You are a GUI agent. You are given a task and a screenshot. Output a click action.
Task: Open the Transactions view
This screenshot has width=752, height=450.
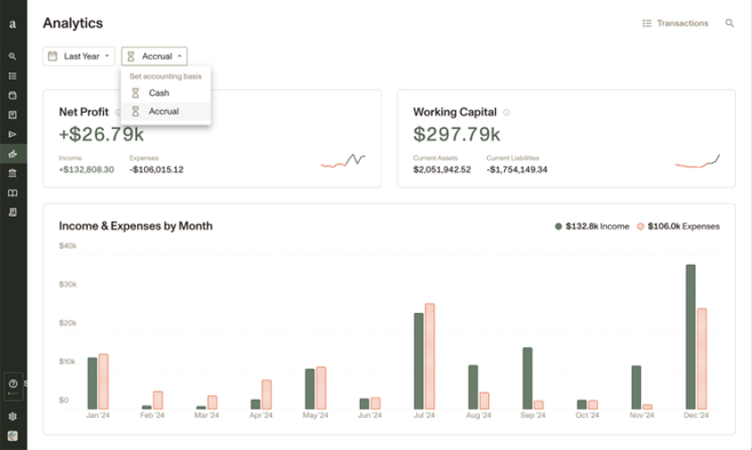(675, 23)
